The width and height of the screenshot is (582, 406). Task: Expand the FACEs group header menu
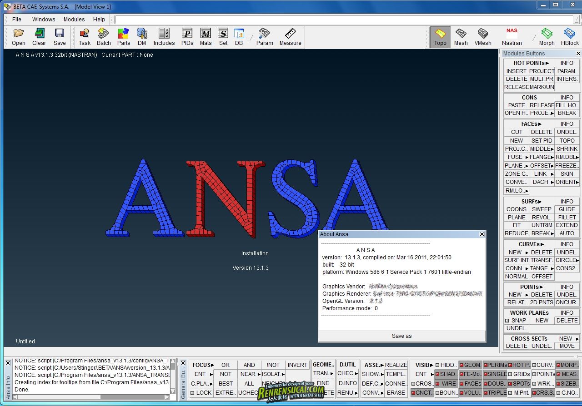tap(540, 124)
